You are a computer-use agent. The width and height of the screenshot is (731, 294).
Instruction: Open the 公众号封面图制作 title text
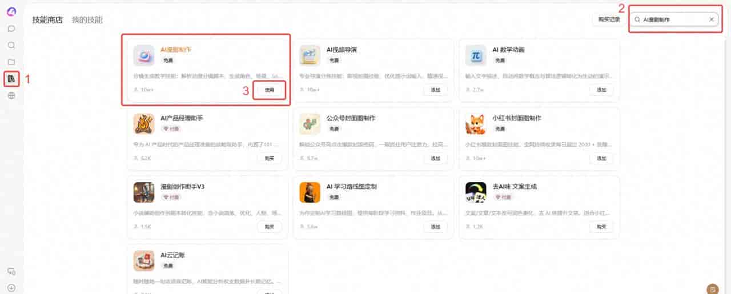click(x=351, y=118)
